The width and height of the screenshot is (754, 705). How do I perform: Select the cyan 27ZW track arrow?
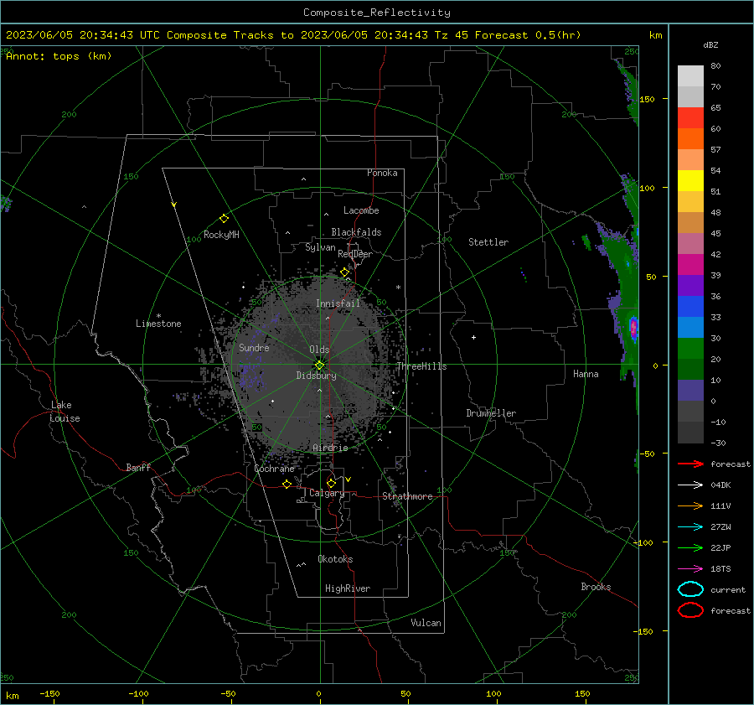coord(690,527)
